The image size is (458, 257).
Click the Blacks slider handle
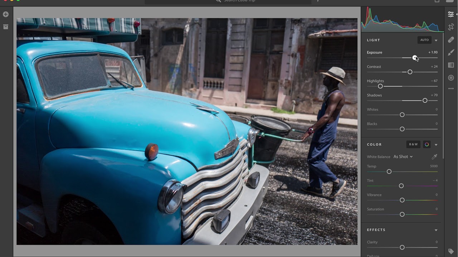click(x=402, y=129)
